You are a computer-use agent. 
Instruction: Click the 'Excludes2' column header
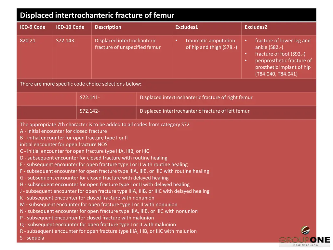click(256, 27)
